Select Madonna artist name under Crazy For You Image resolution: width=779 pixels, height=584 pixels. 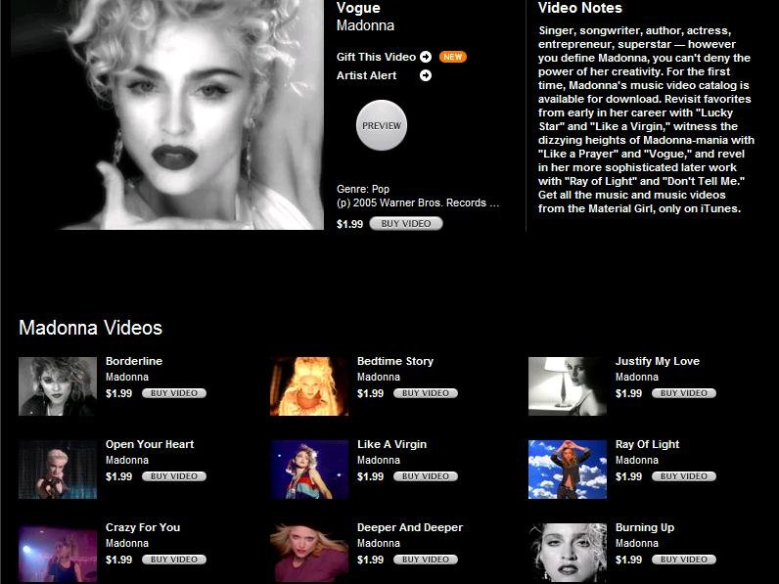(126, 543)
